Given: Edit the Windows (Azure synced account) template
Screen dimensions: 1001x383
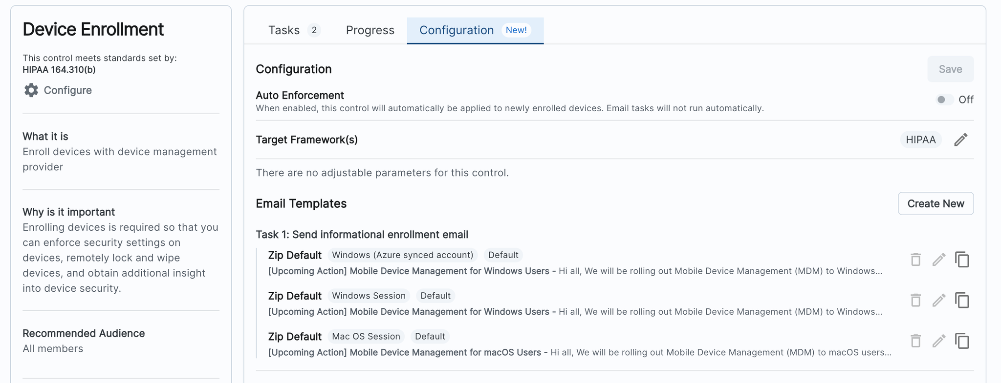Looking at the screenshot, I should [938, 260].
